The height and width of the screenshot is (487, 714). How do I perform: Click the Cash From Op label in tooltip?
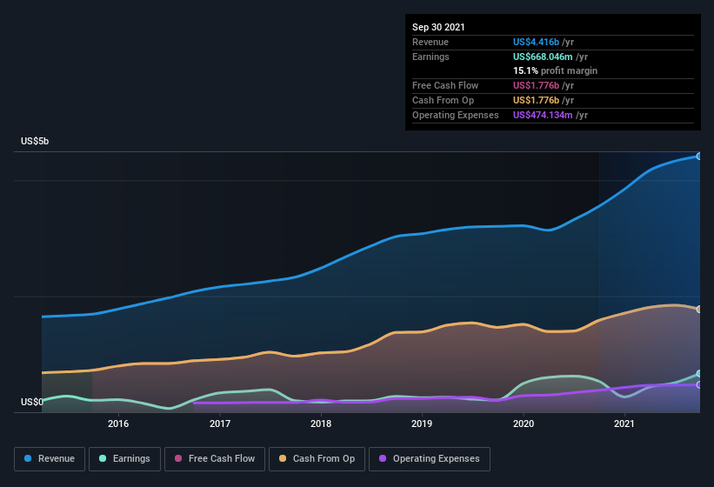click(x=443, y=100)
